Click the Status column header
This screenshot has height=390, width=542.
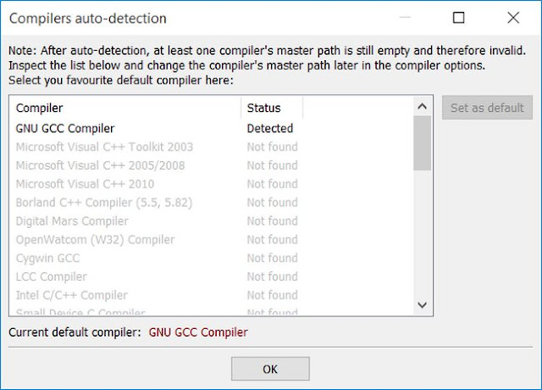(x=272, y=108)
